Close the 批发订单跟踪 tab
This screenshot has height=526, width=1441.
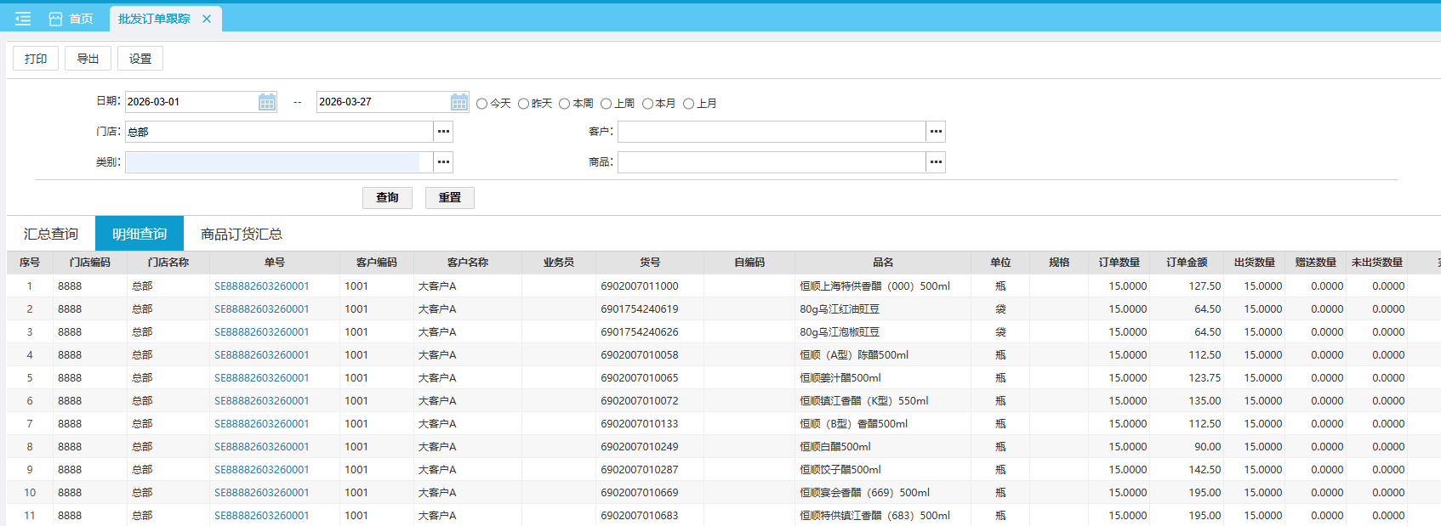207,19
